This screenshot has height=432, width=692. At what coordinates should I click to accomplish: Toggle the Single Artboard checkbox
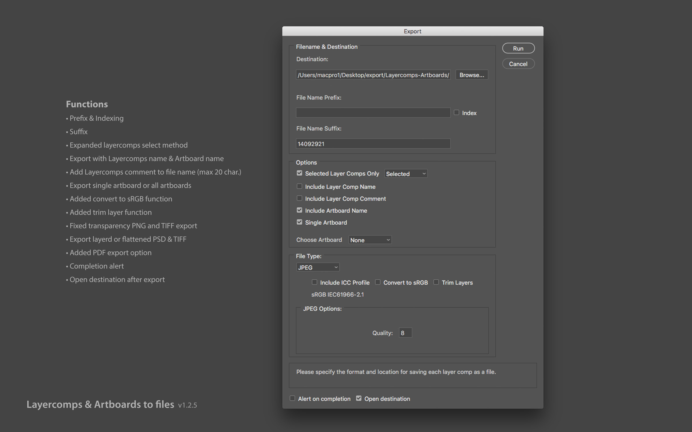(299, 222)
